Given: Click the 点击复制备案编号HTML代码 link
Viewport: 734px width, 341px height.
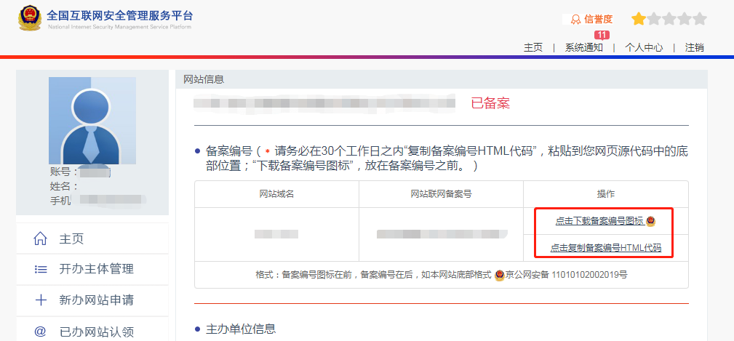Looking at the screenshot, I should (605, 248).
